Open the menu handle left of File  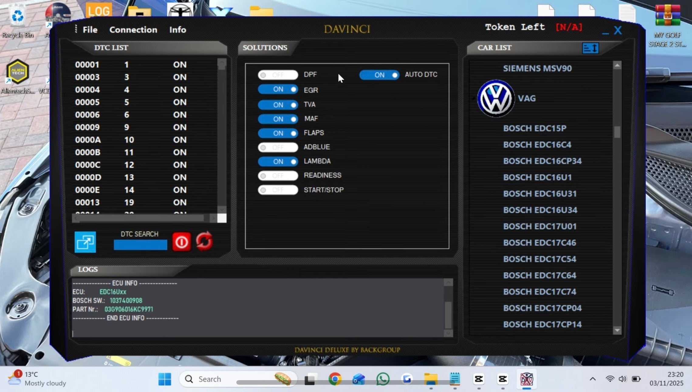click(76, 29)
